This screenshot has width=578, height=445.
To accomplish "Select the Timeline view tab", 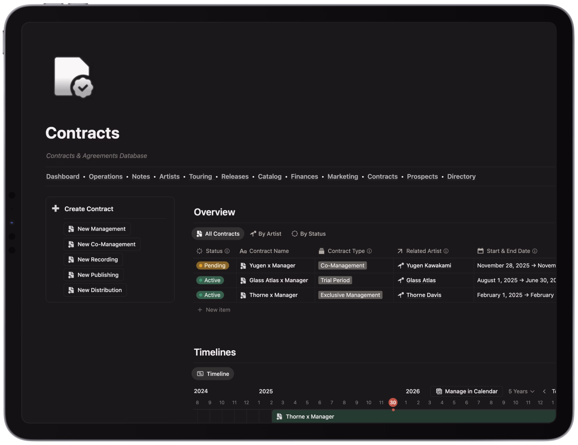I will (x=213, y=374).
